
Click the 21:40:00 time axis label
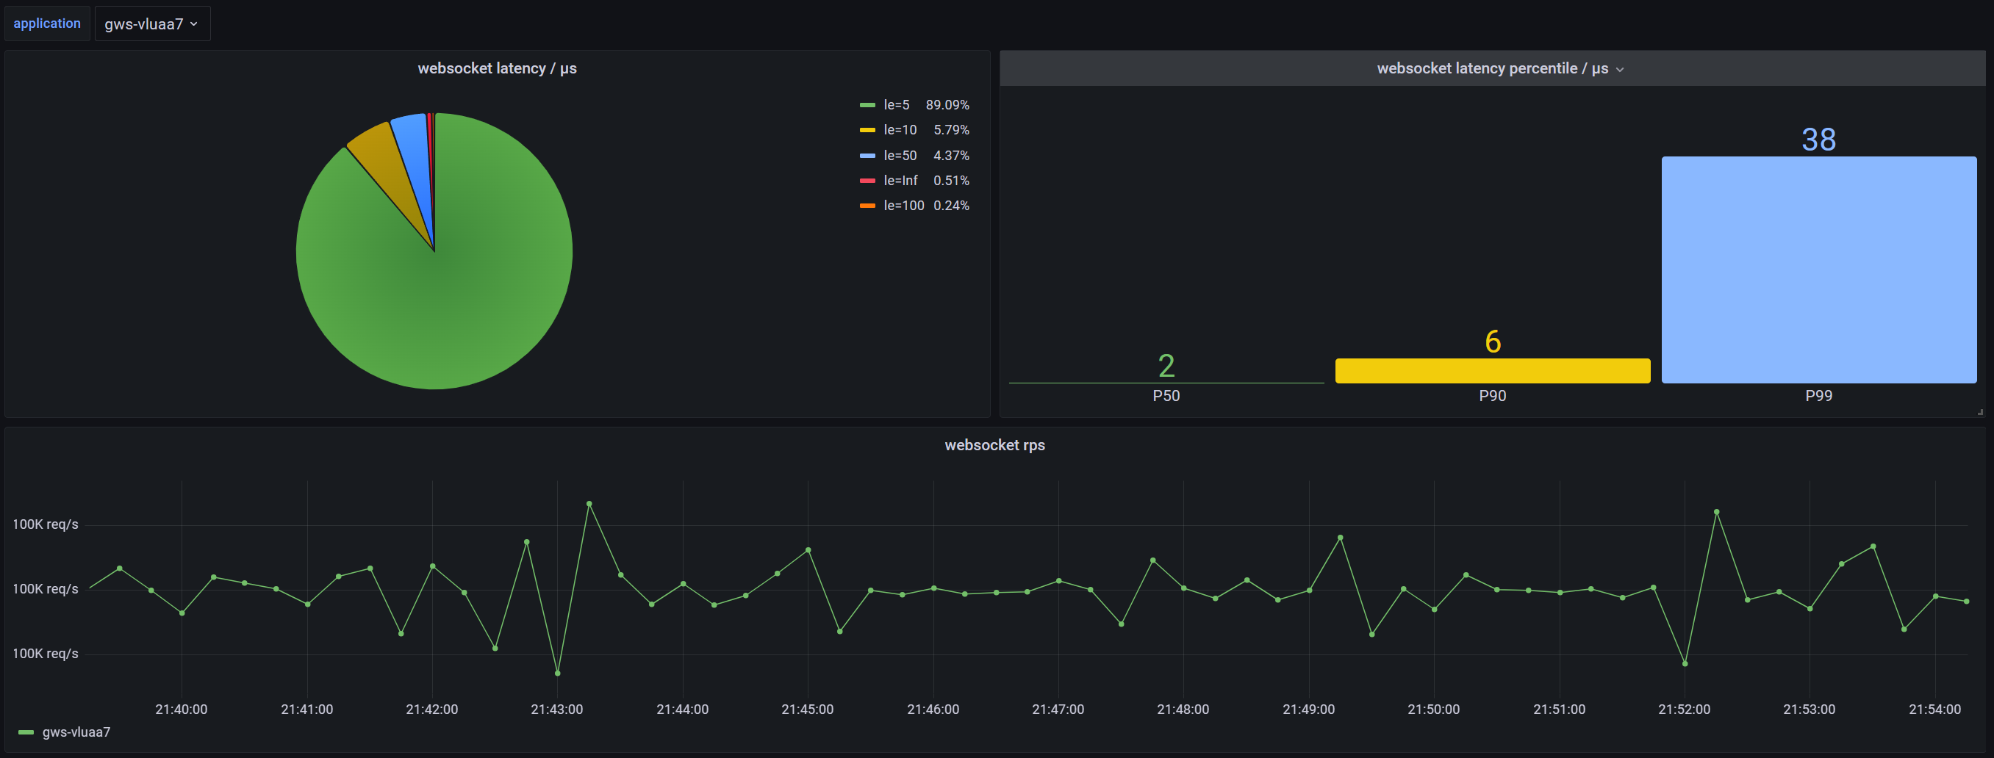(181, 710)
